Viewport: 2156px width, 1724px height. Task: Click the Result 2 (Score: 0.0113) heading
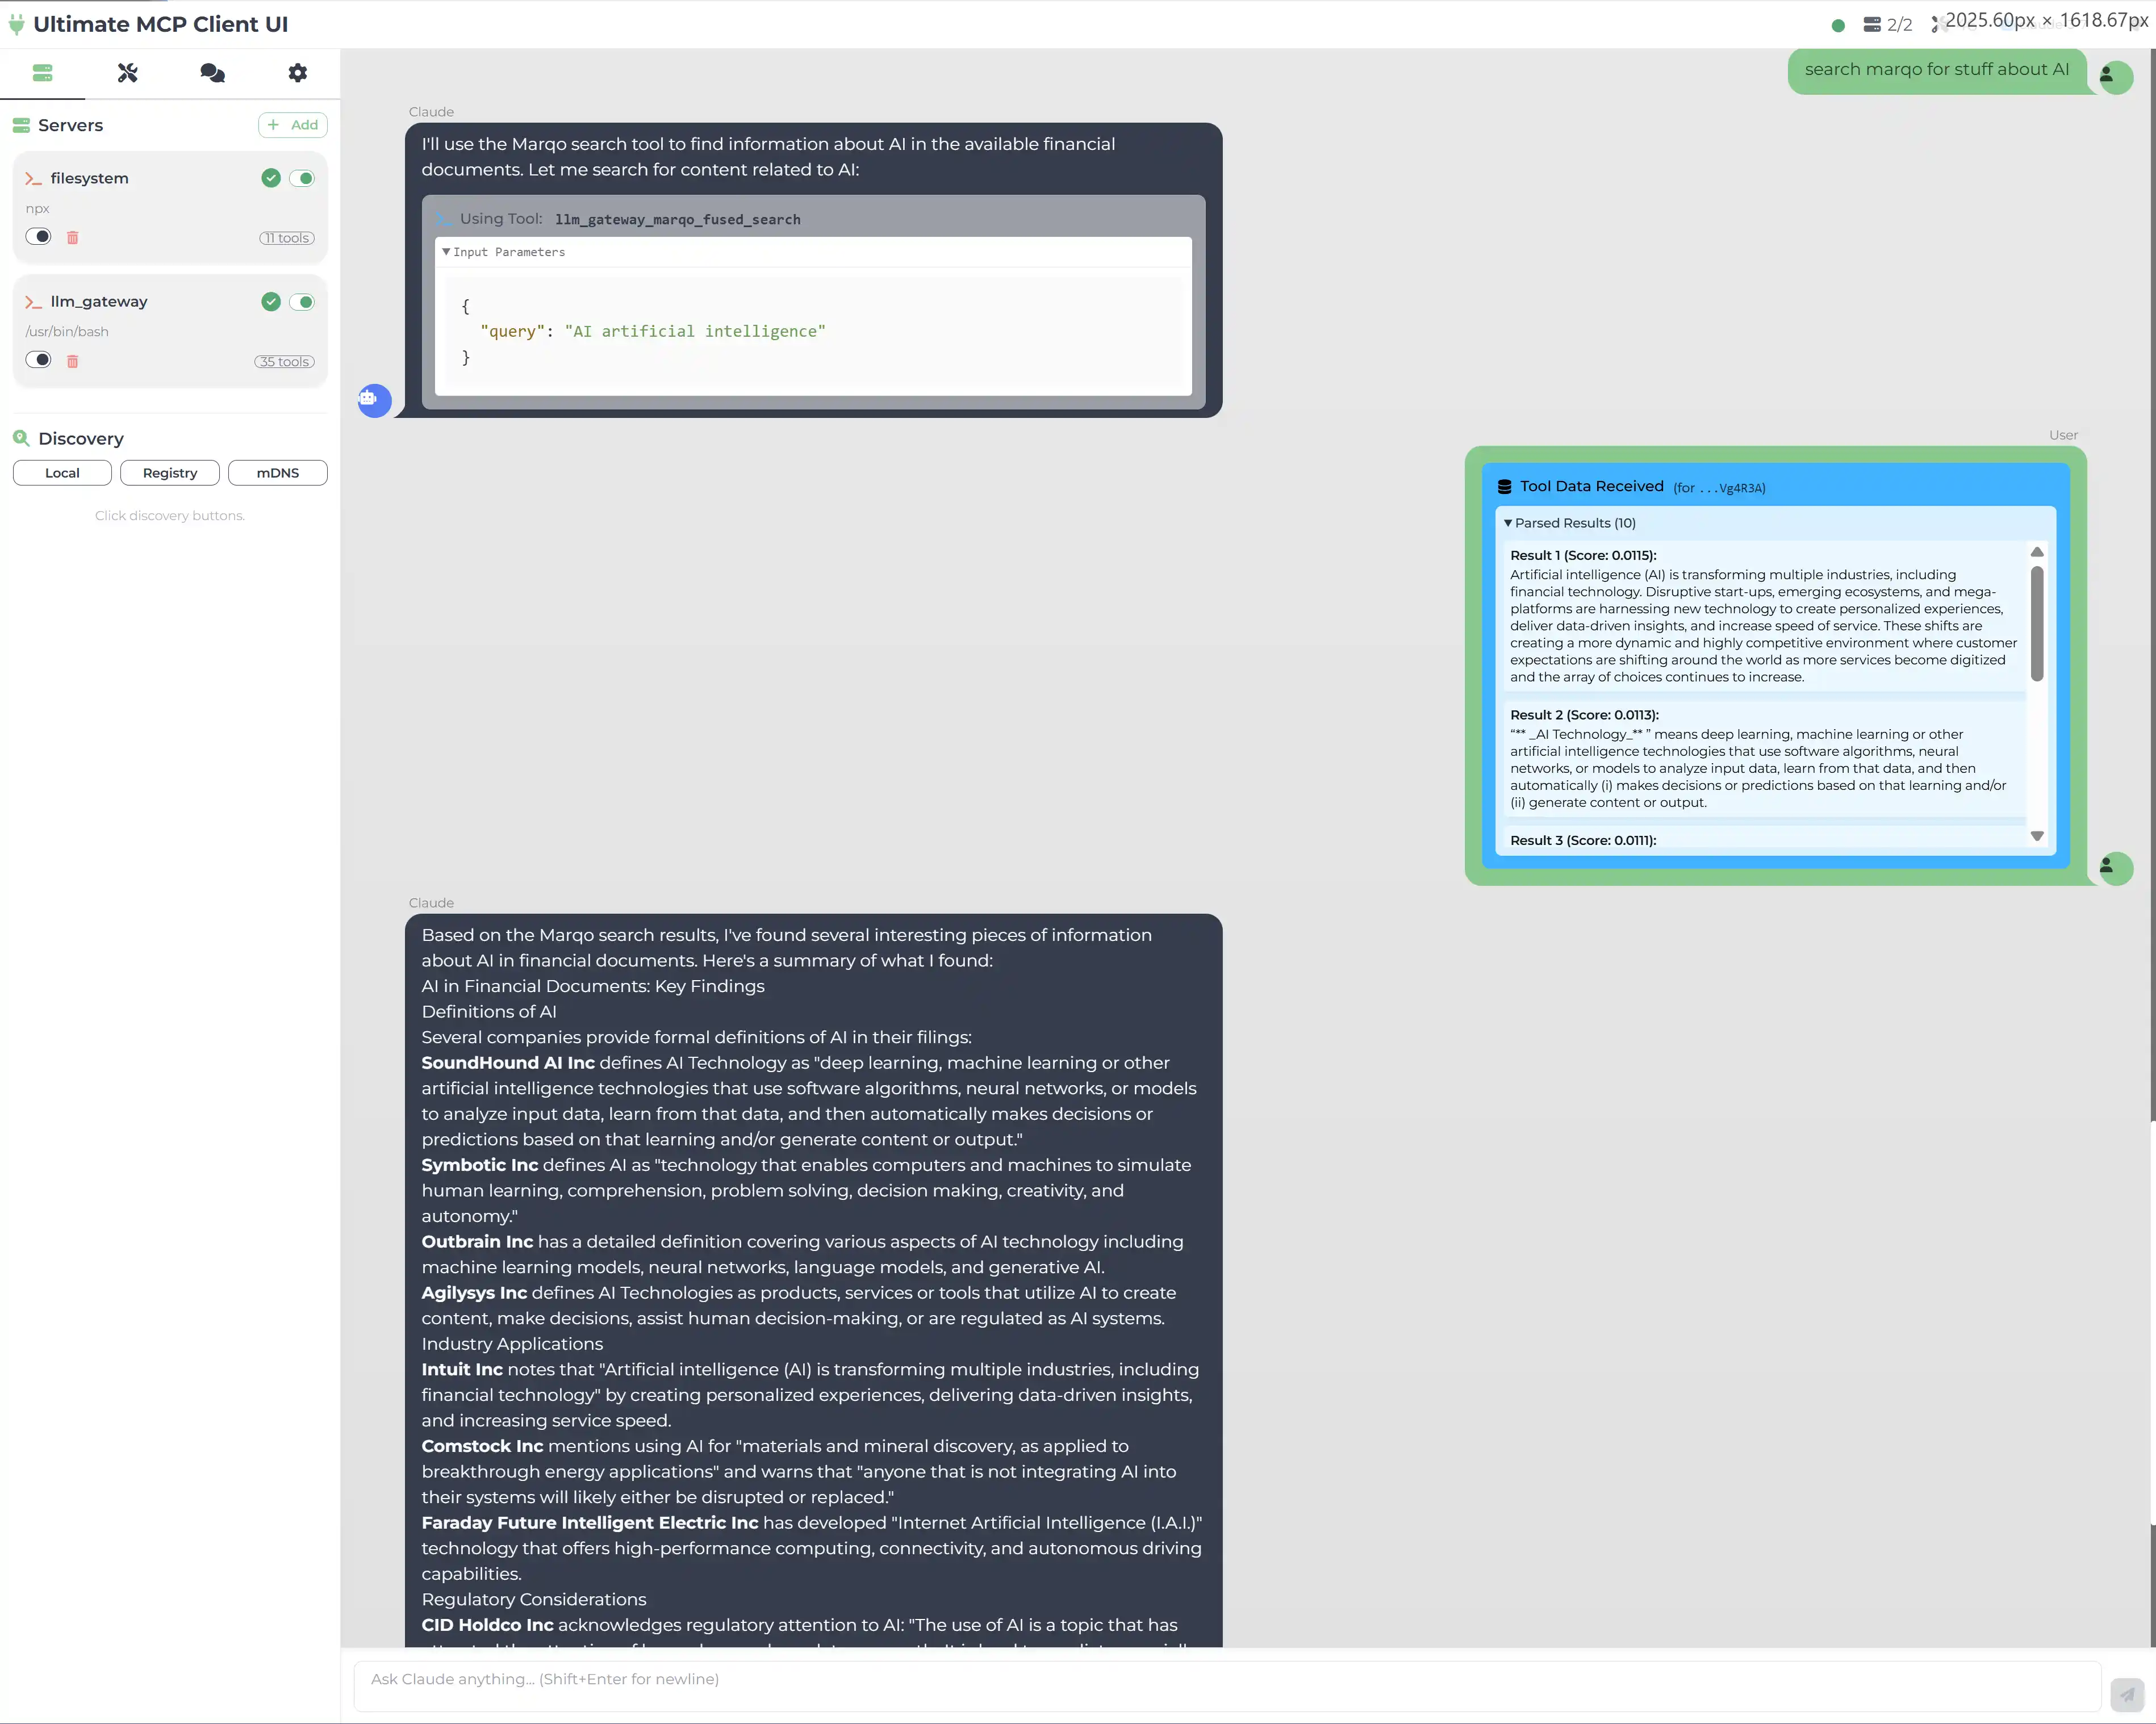(x=1584, y=715)
